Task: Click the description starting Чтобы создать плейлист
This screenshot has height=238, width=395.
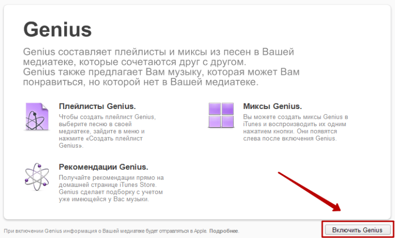Action: click(107, 131)
